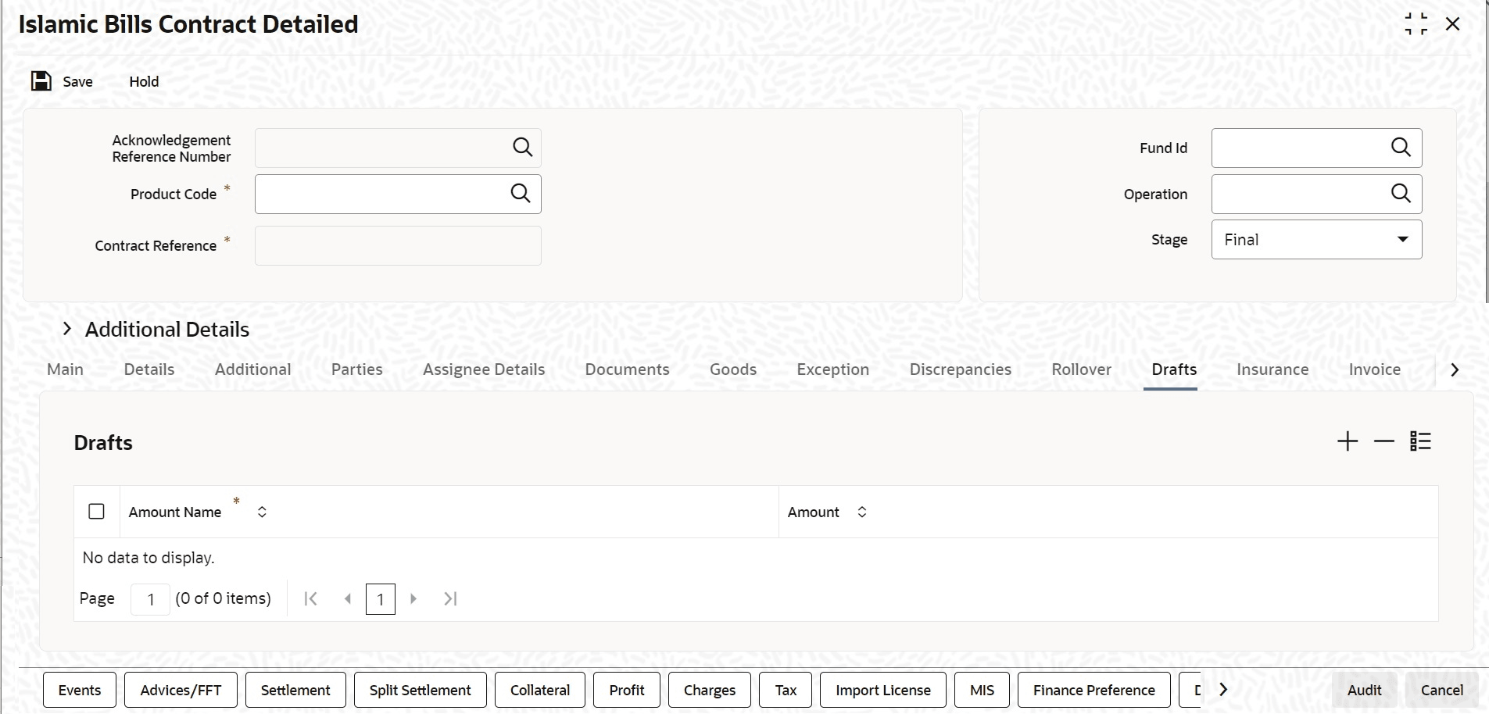Delete selected row from Drafts table
The image size is (1489, 714).
pos(1384,441)
